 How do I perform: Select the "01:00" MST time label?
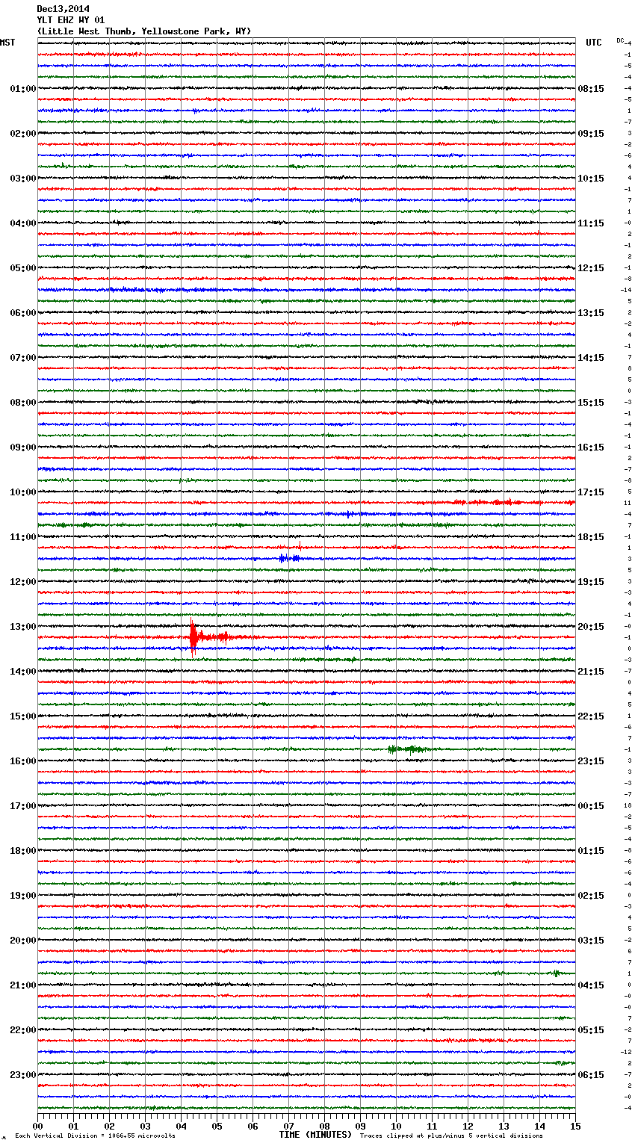23,89
